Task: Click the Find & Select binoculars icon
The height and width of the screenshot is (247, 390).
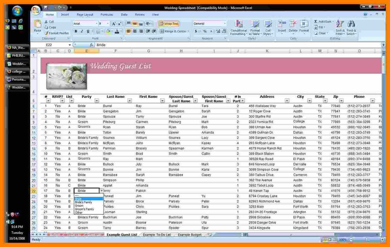Action: pyautogui.click(x=351, y=28)
